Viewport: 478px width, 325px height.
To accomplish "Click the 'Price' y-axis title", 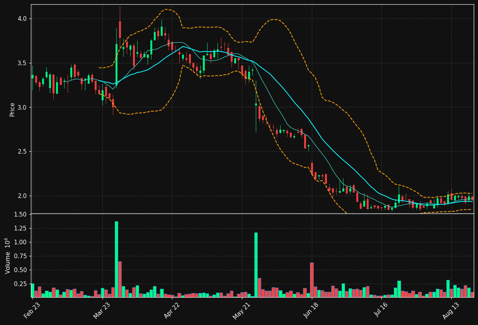I will 12,110.
